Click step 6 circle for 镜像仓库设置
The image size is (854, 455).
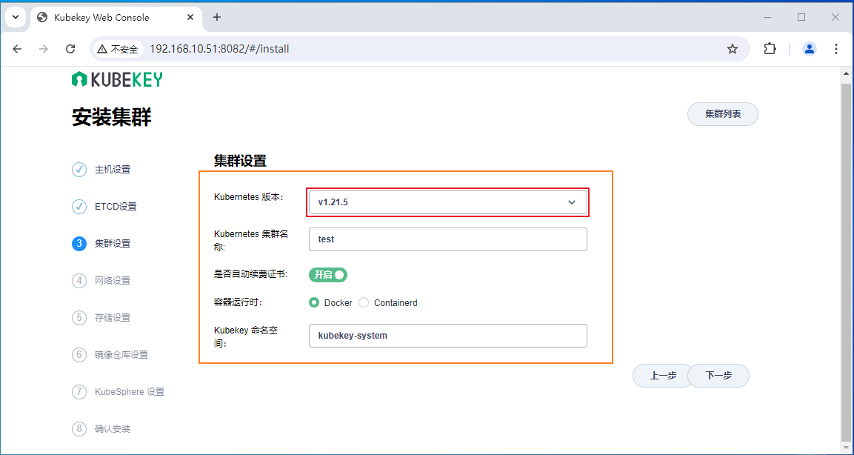[x=79, y=355]
